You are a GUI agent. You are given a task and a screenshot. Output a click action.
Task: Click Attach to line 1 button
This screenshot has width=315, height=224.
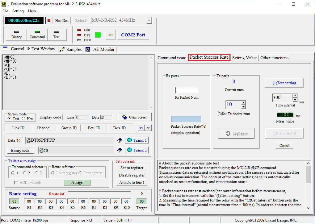[132, 182]
